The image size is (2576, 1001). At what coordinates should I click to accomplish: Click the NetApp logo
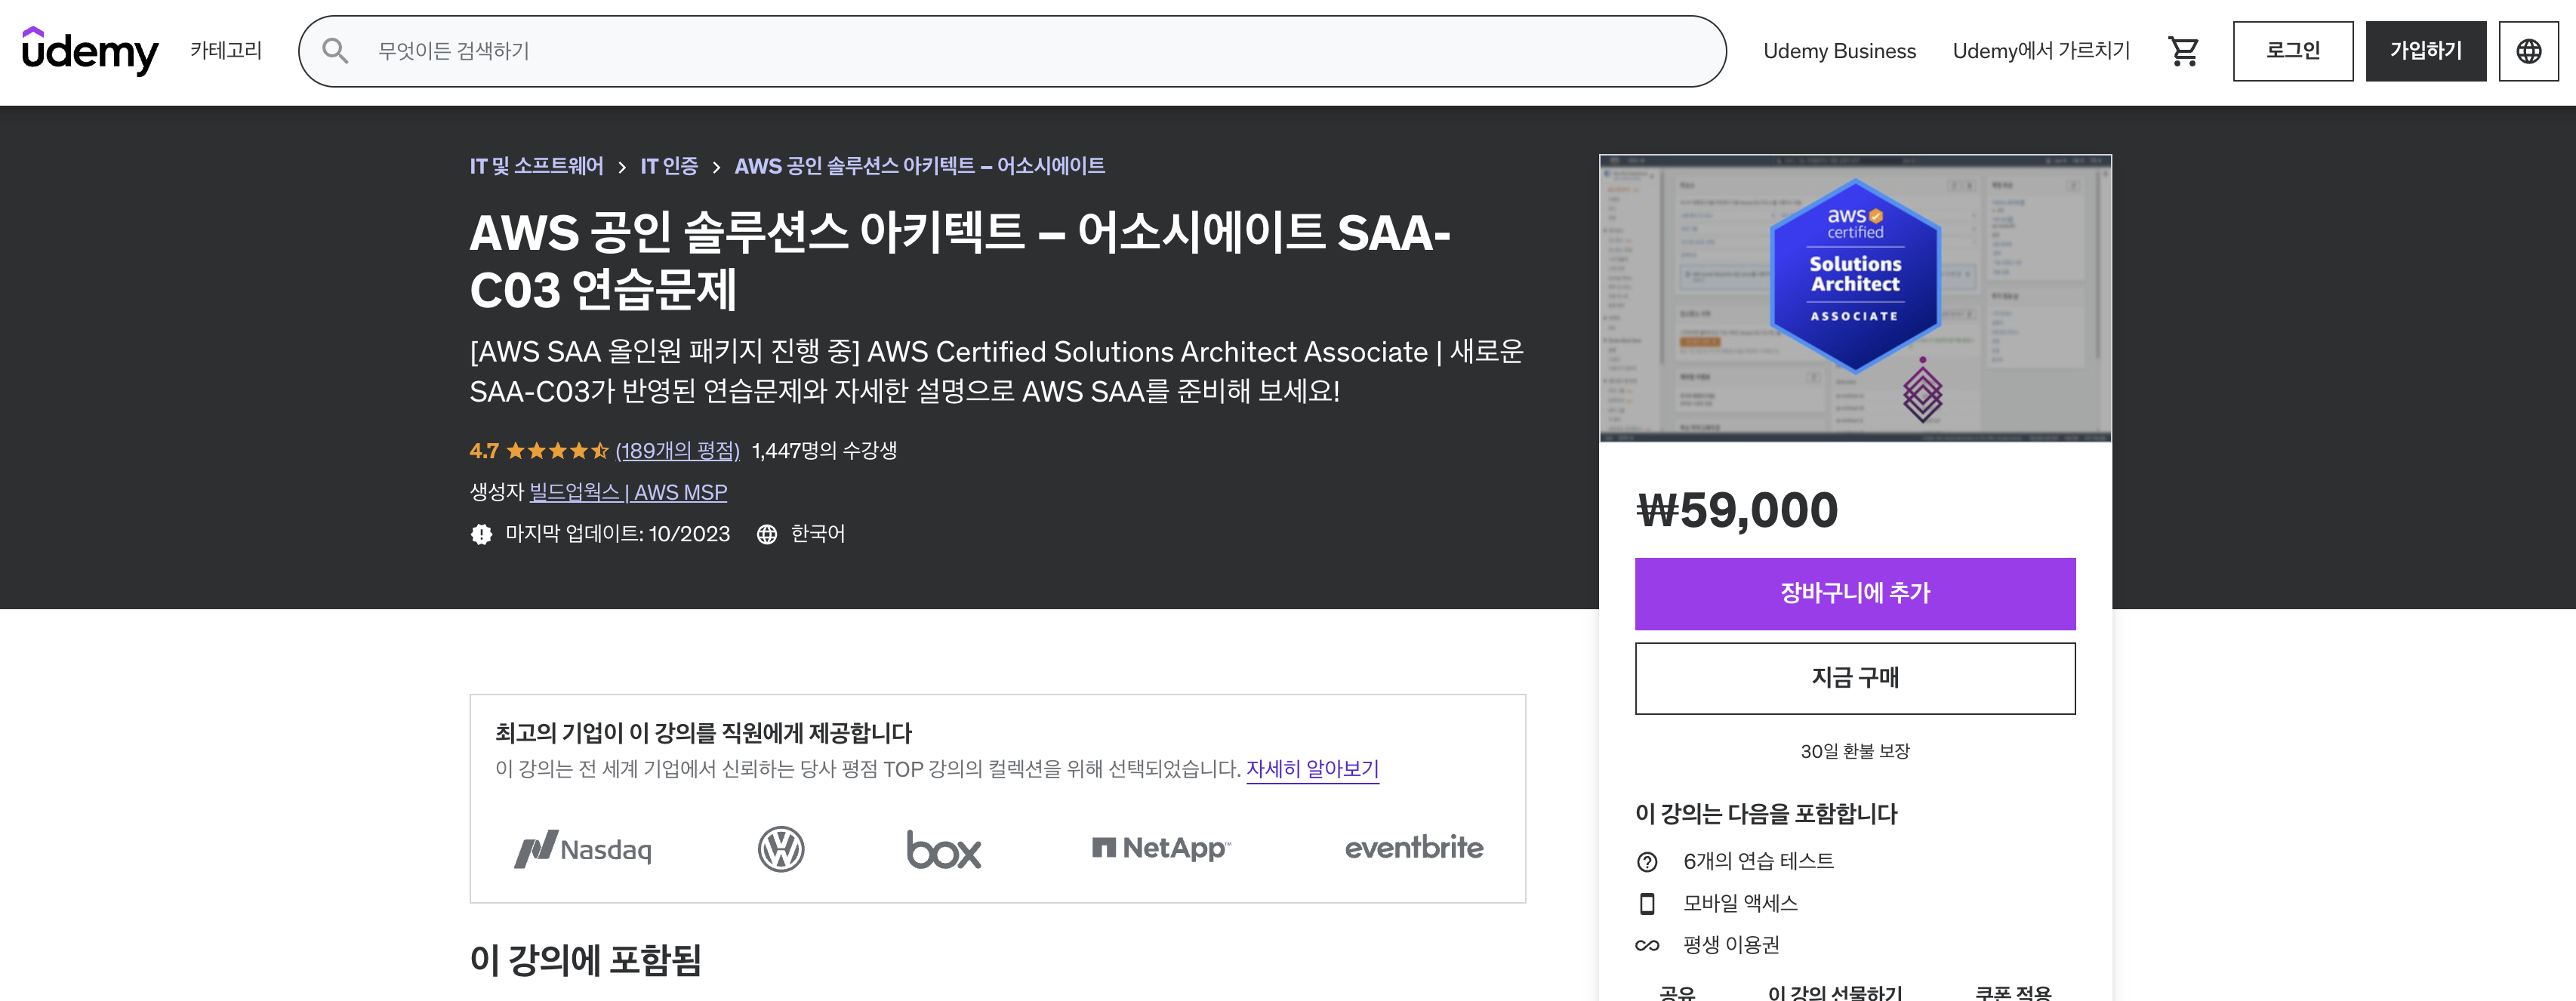(x=1161, y=848)
